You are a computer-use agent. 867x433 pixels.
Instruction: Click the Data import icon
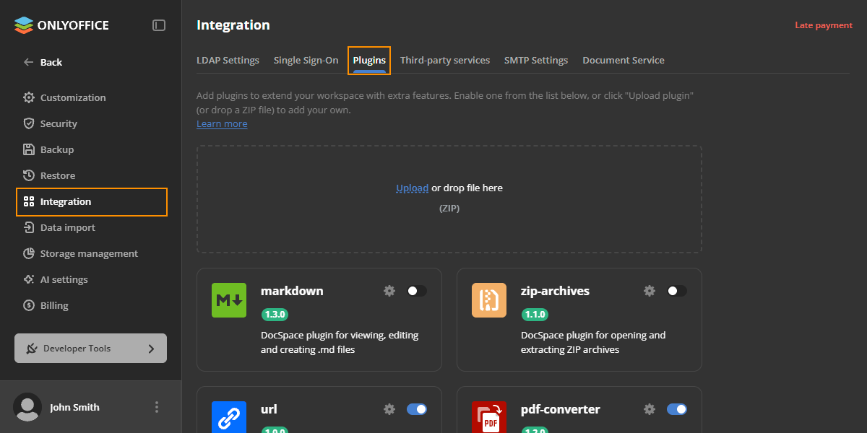click(x=29, y=227)
